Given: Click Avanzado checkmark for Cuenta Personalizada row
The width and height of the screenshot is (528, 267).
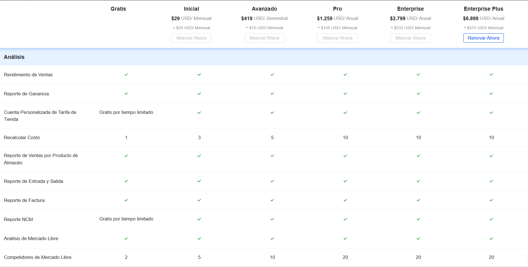Looking at the screenshot, I should point(272,113).
